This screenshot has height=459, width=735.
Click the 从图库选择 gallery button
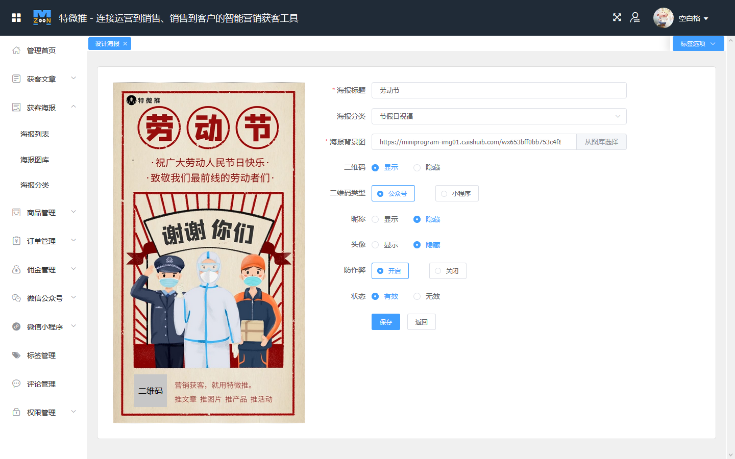[x=601, y=141]
